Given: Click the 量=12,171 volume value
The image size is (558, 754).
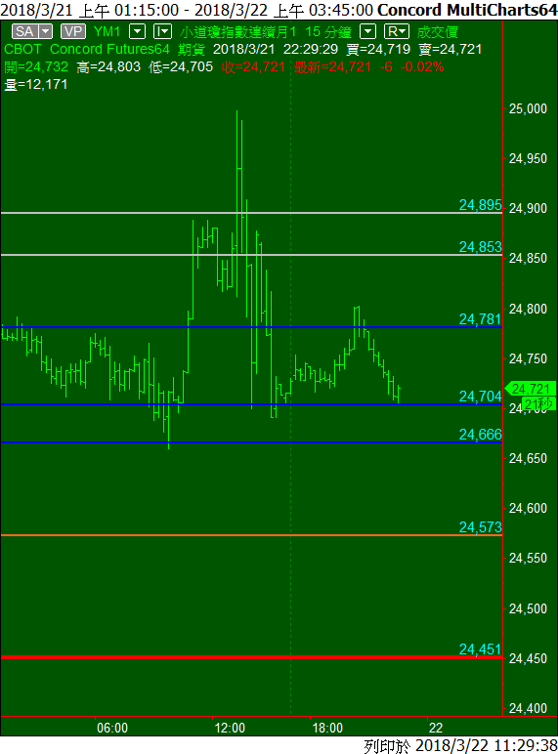Looking at the screenshot, I should point(36,85).
